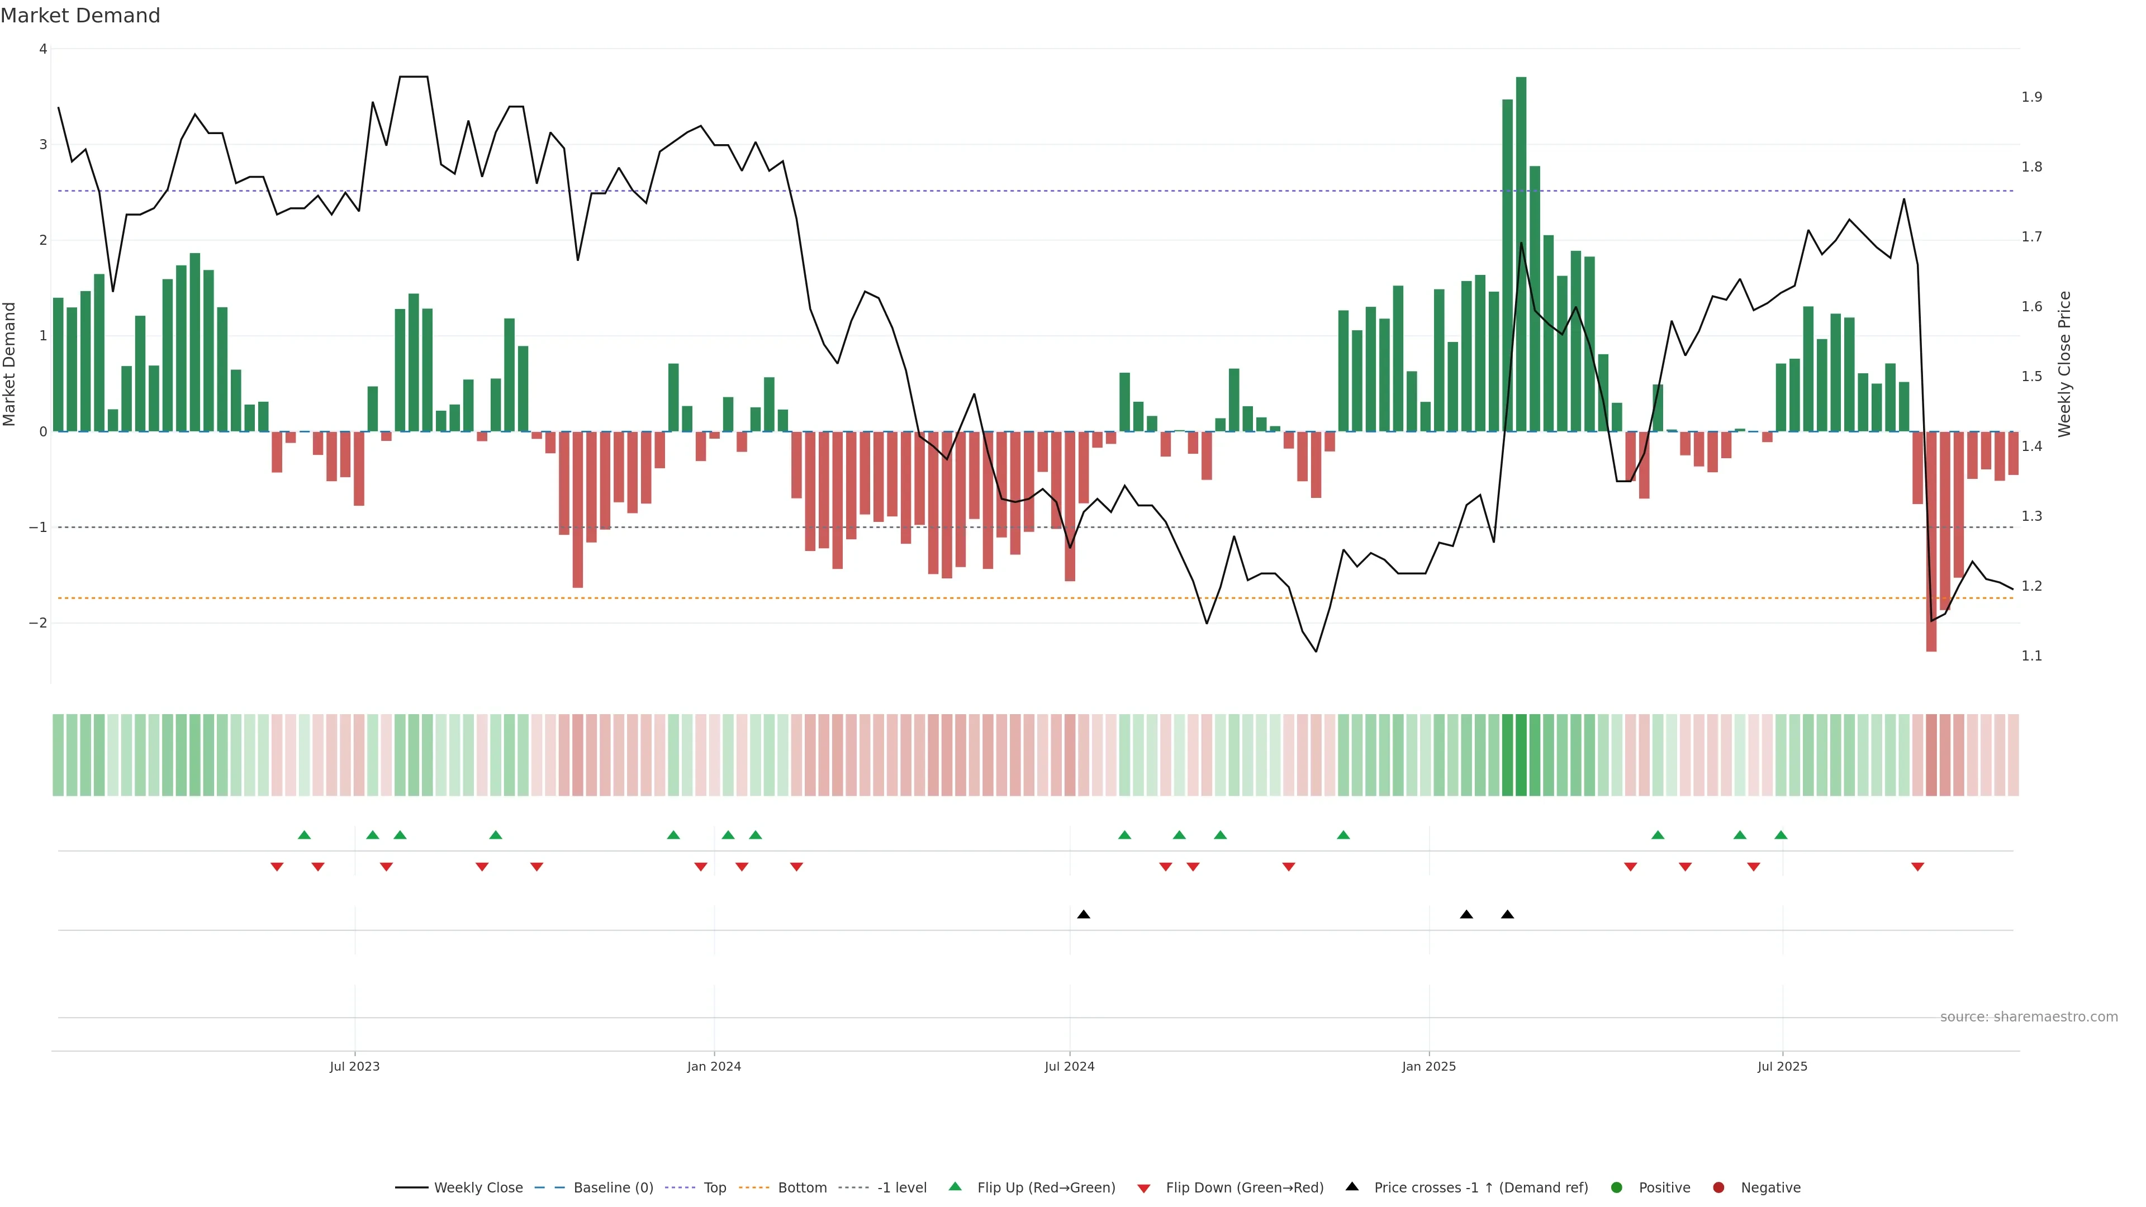Click the Jan 2024 x-axis label
Image resolution: width=2146 pixels, height=1207 pixels.
click(x=714, y=1066)
